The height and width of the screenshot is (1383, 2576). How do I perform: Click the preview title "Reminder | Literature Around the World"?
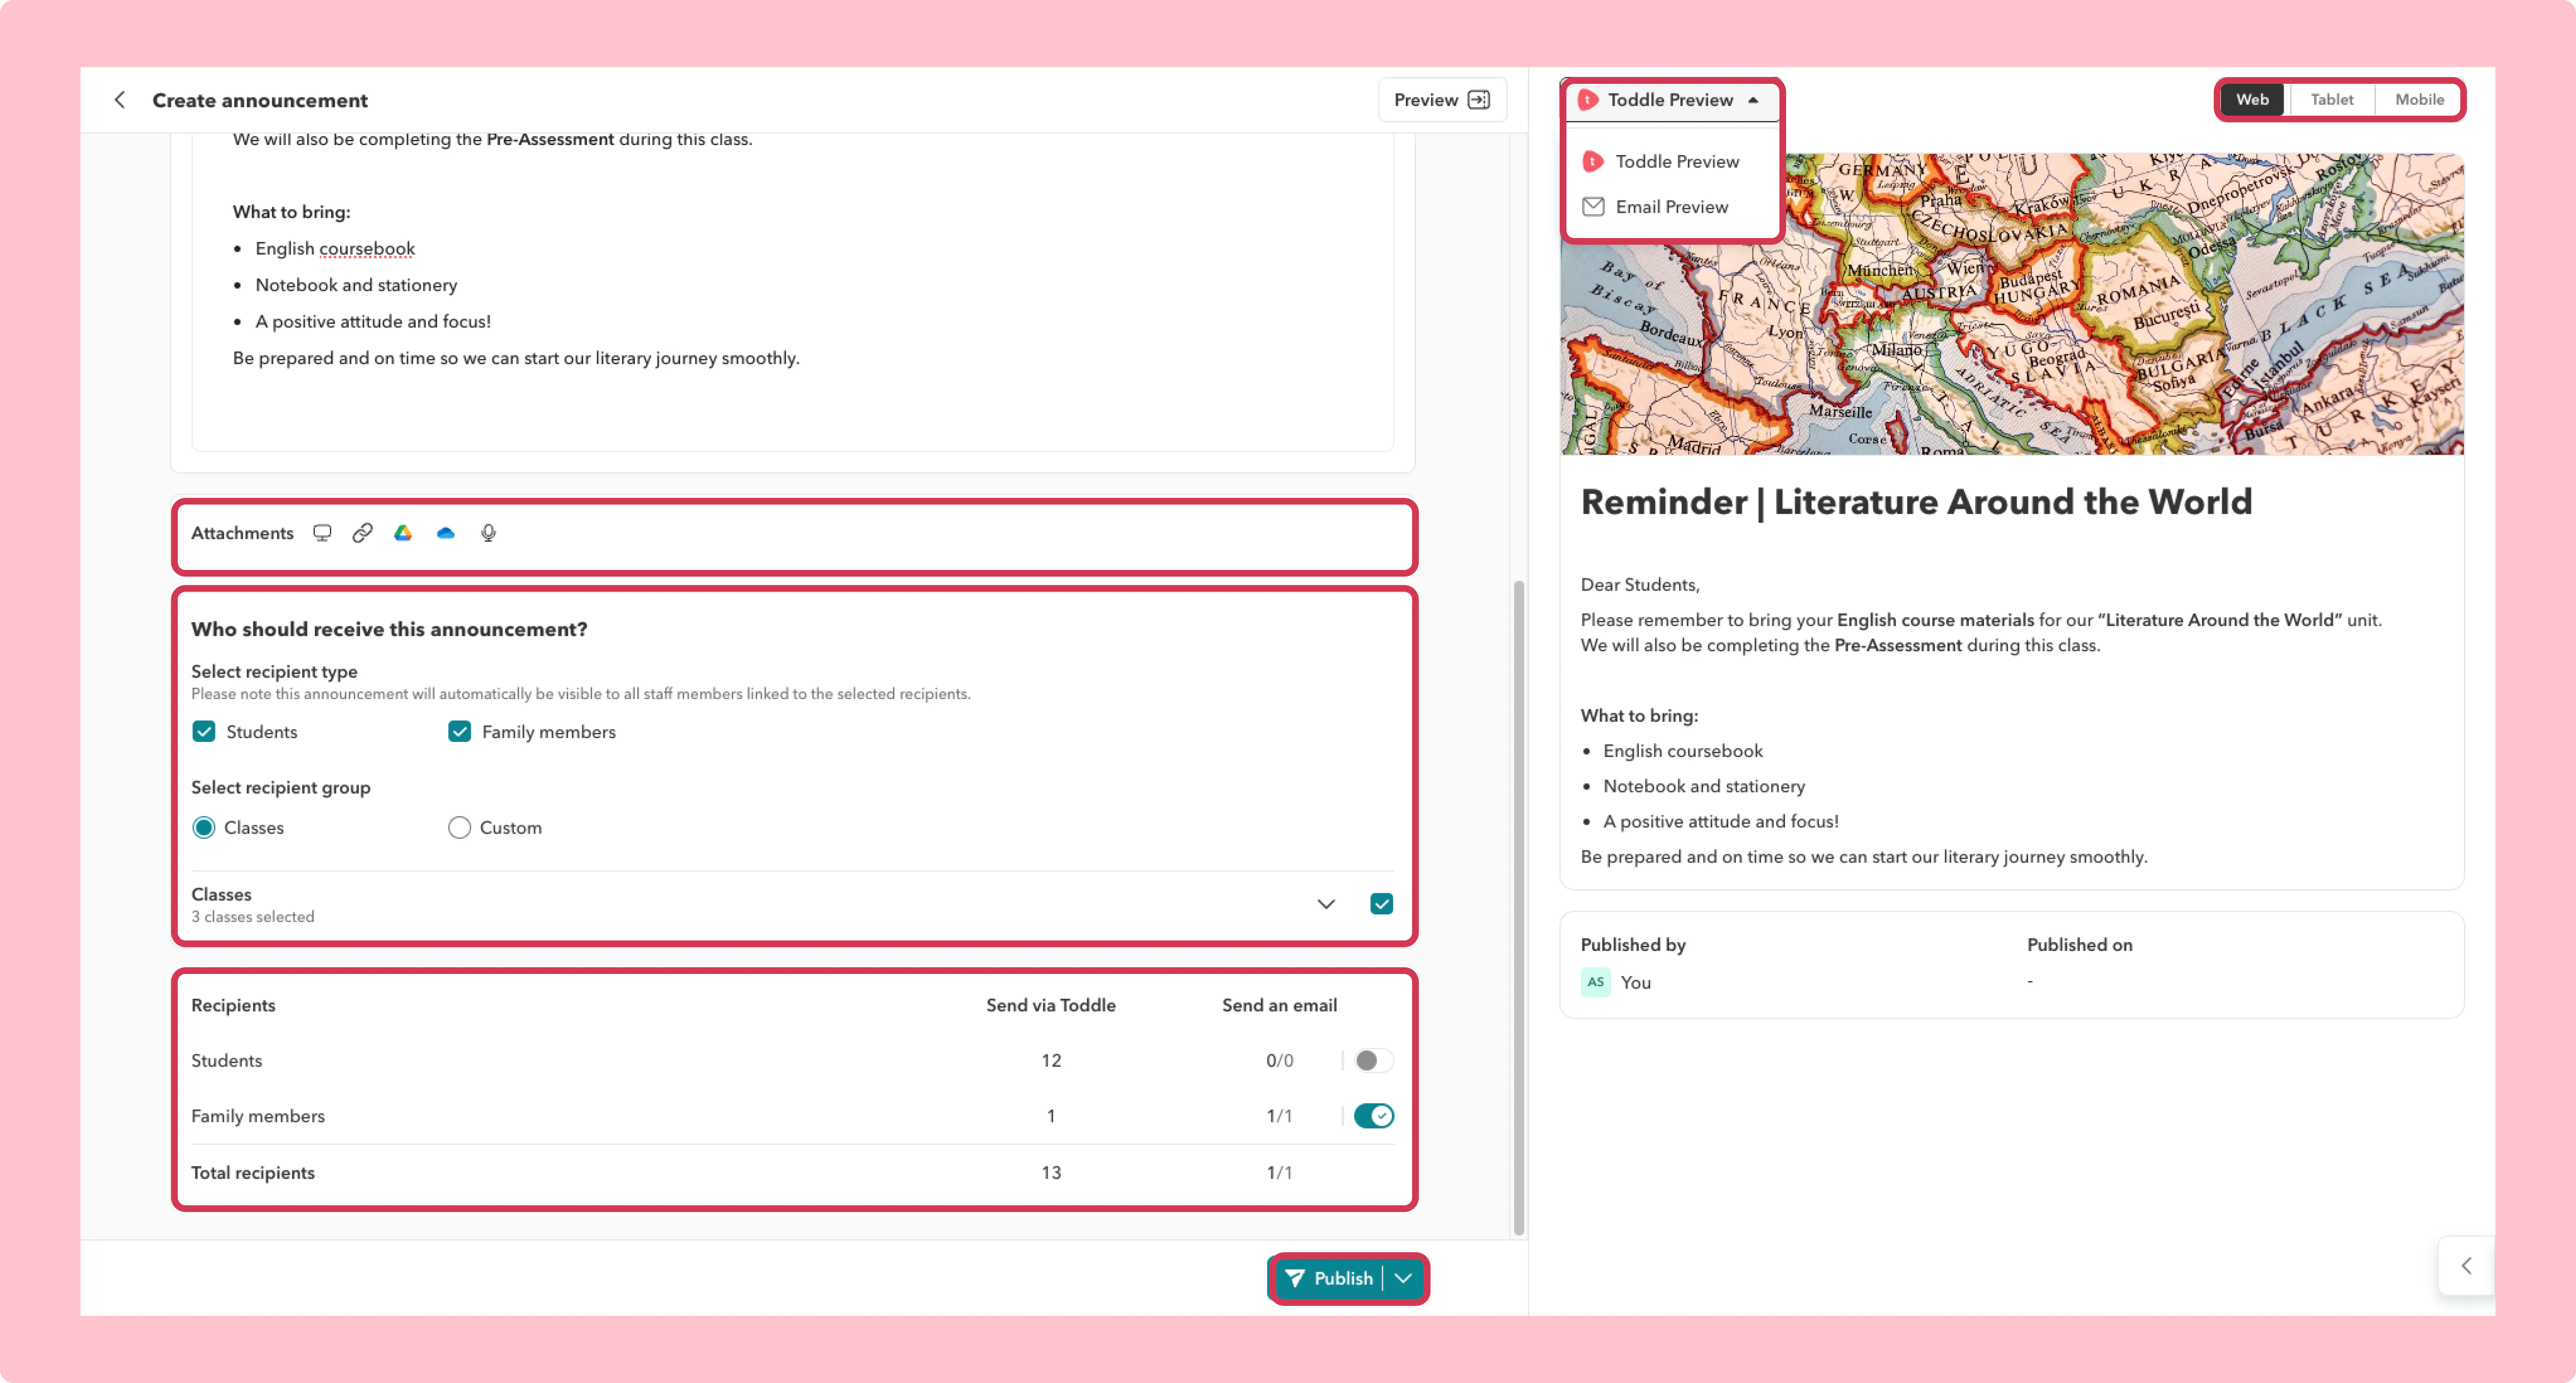(1916, 502)
